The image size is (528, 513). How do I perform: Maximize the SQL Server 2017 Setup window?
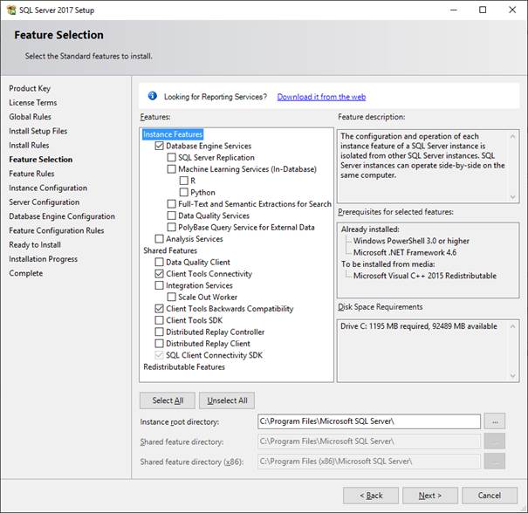(483, 10)
